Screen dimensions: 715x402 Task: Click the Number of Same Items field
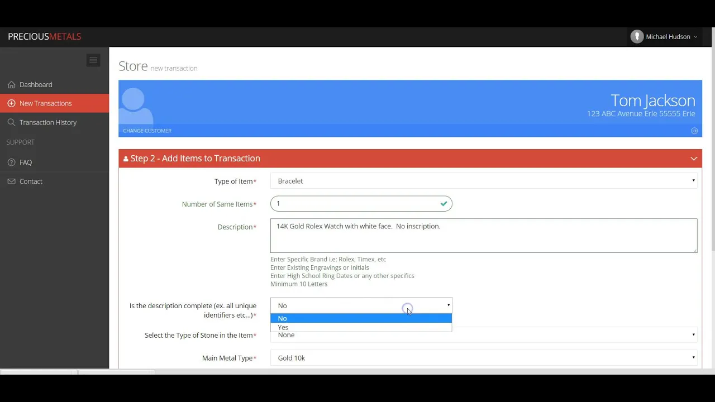[x=361, y=204]
